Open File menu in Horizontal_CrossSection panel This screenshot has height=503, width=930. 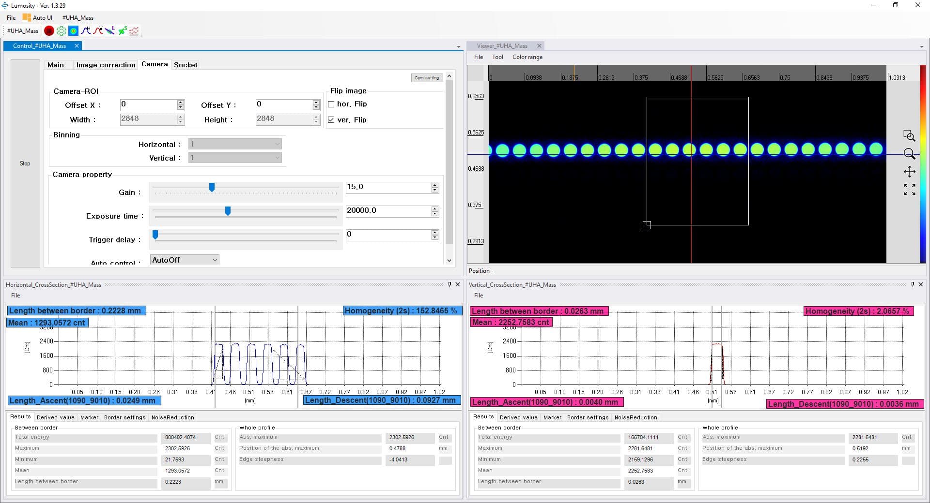pyautogui.click(x=15, y=296)
